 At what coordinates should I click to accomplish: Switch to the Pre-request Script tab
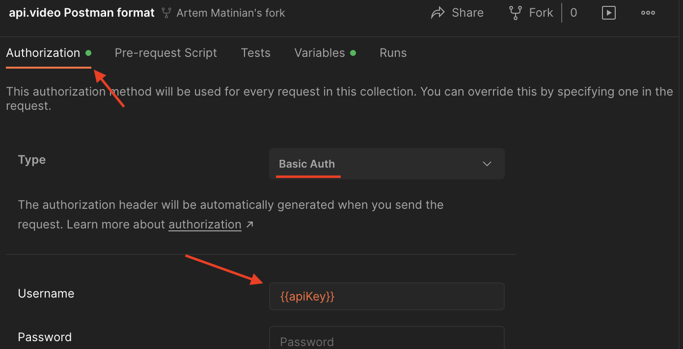165,52
